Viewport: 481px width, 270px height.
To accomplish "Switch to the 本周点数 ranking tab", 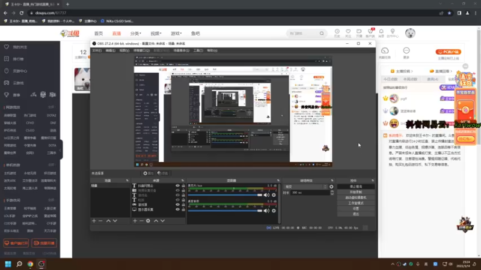I will pyautogui.click(x=411, y=79).
